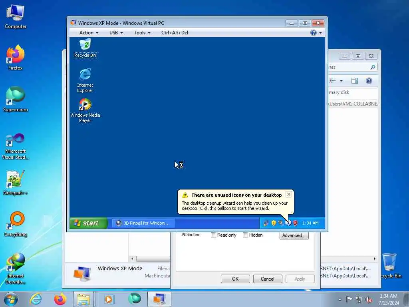Toggle Hidden attribute checkbox
The image size is (409, 307).
(245, 235)
